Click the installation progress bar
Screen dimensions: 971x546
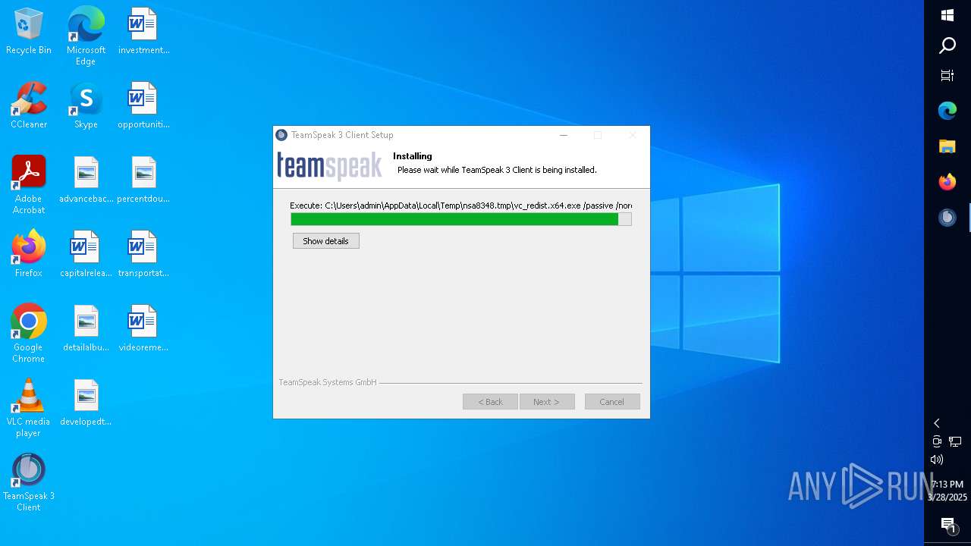coord(461,219)
